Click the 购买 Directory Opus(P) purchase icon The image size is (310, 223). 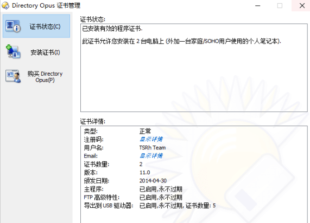click(13, 76)
